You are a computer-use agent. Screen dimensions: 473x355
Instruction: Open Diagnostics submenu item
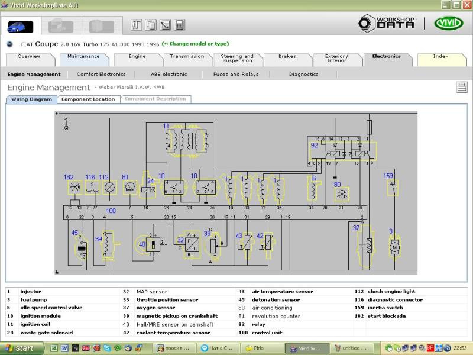point(303,75)
